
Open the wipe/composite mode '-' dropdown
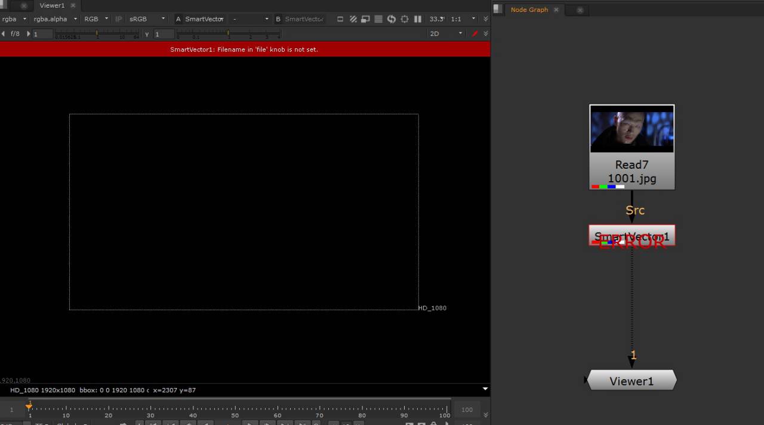coord(250,19)
